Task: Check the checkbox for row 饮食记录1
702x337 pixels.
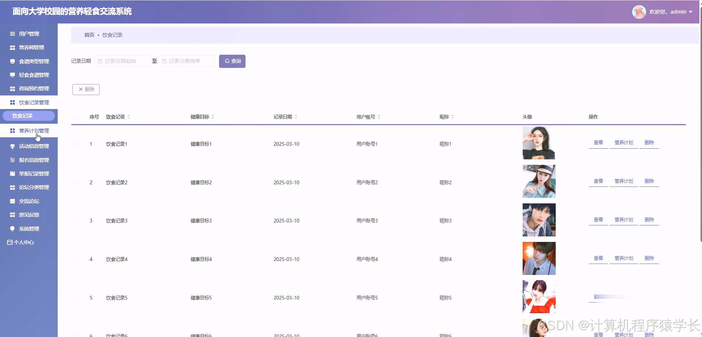Action: point(75,144)
